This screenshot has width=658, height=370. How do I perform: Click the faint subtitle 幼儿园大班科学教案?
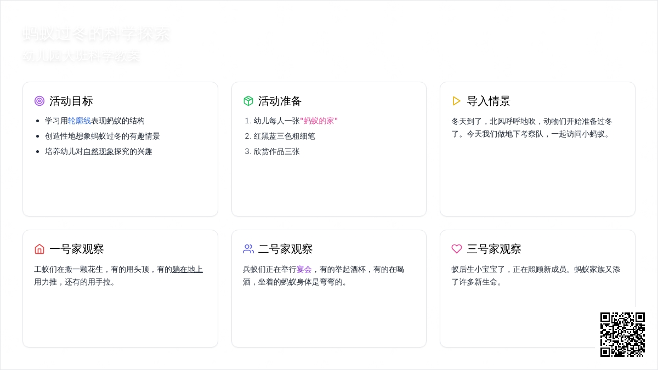tap(81, 56)
